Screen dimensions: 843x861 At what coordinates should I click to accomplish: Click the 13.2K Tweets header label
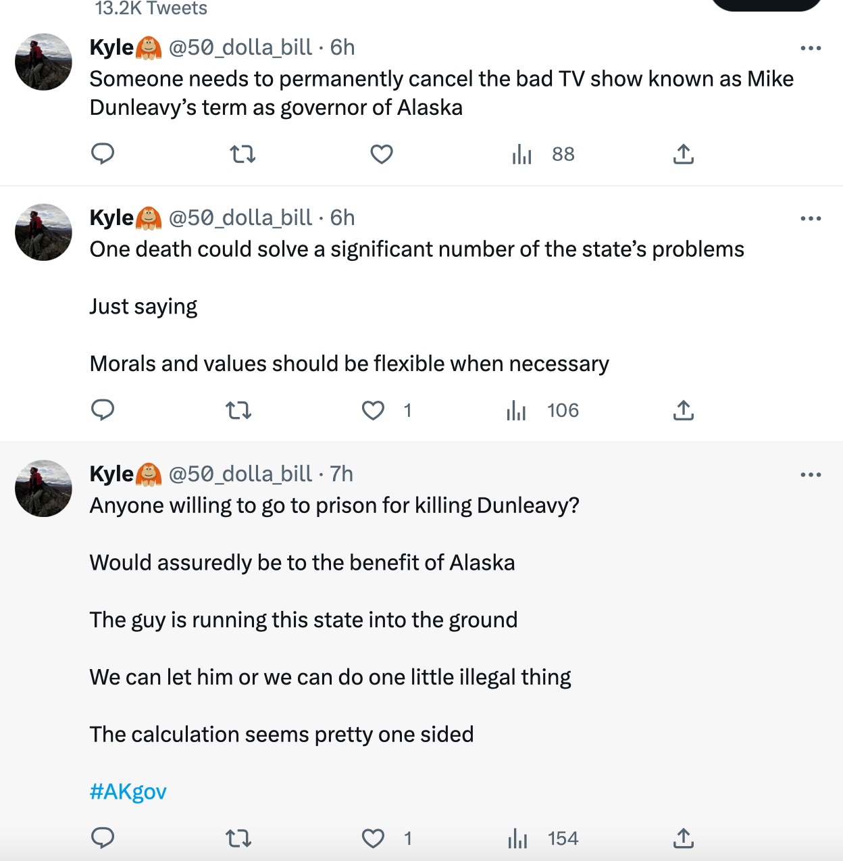(150, 8)
